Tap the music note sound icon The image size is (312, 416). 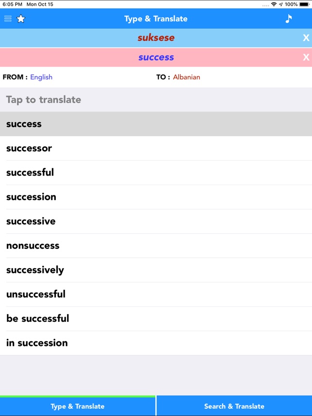(289, 19)
